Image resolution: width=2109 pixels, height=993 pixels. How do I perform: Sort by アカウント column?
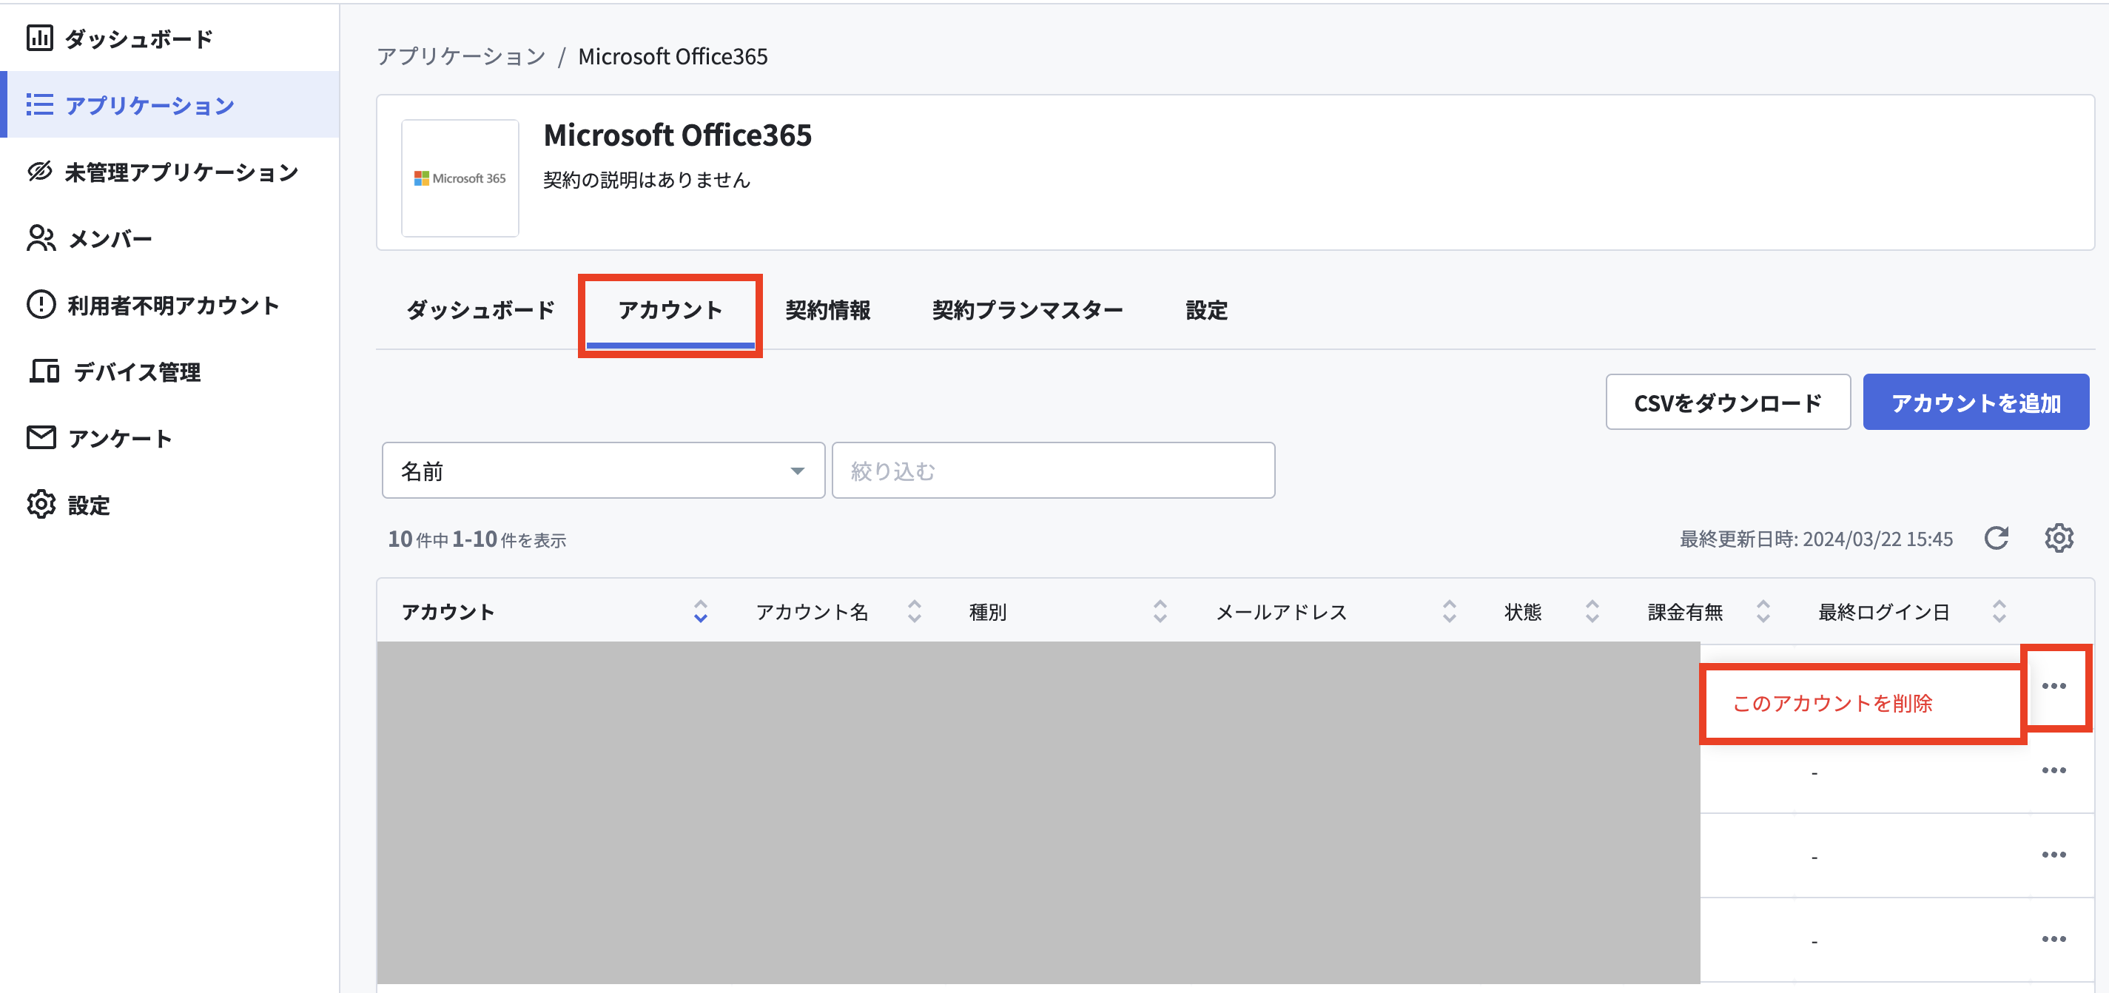tap(701, 611)
